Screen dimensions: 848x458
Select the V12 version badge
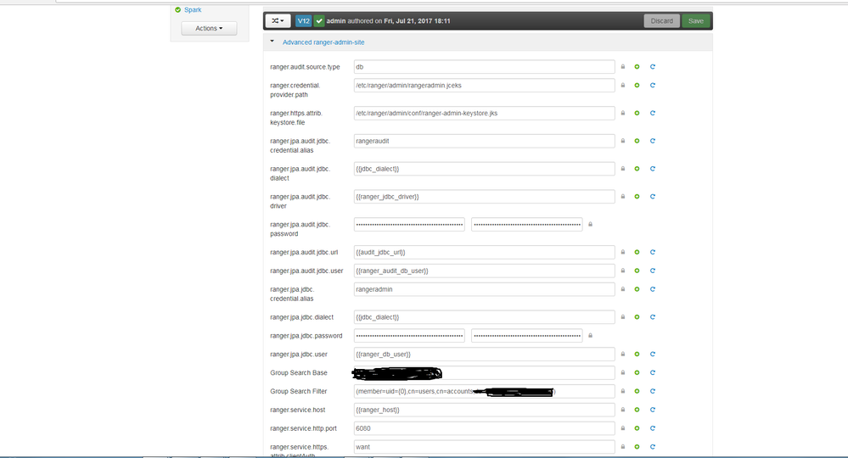(303, 21)
